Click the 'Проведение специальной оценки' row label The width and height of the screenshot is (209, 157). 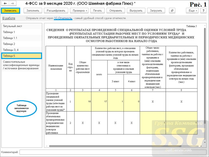click(x=56, y=101)
